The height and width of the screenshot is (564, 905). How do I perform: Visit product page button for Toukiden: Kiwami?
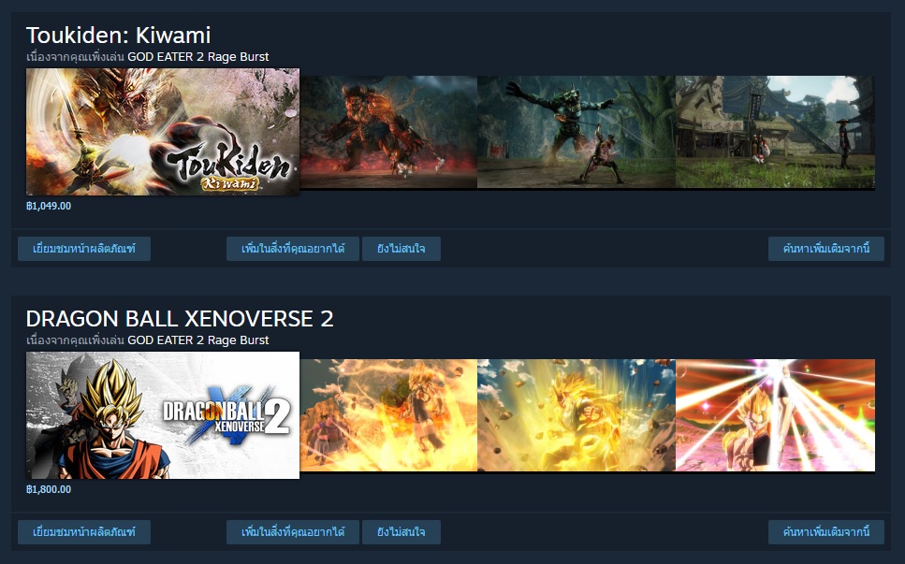[84, 249]
